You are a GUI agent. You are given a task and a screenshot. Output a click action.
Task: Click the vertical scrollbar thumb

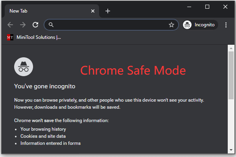(231, 75)
